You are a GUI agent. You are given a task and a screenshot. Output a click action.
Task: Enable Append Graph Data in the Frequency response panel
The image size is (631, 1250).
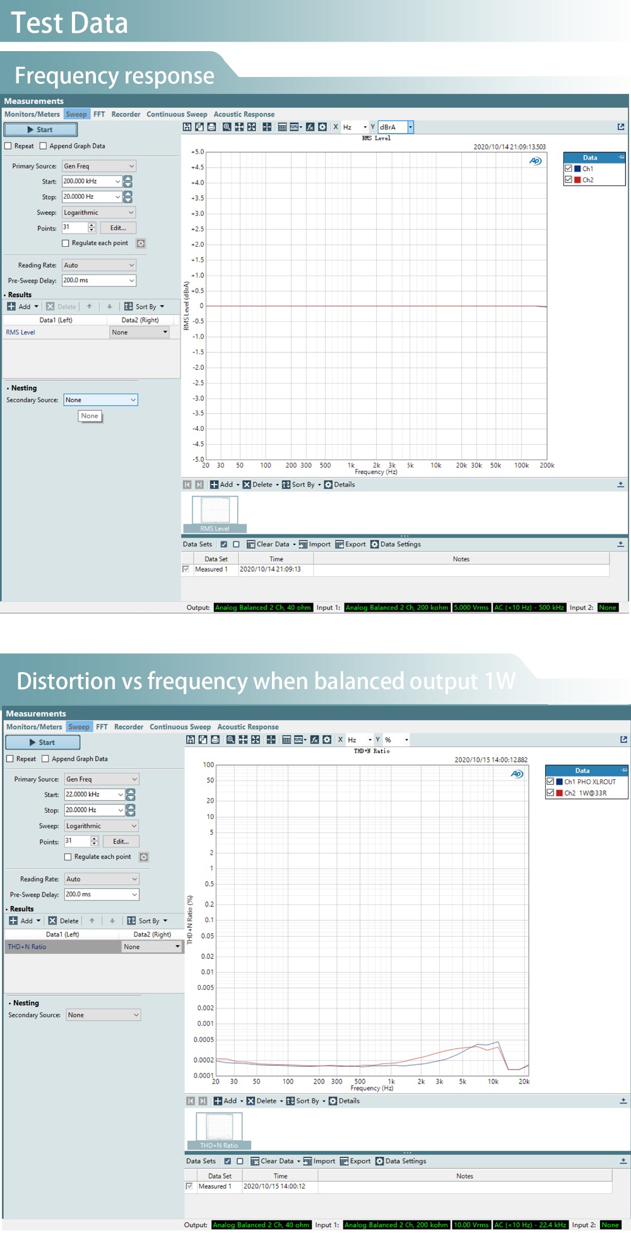coord(44,146)
